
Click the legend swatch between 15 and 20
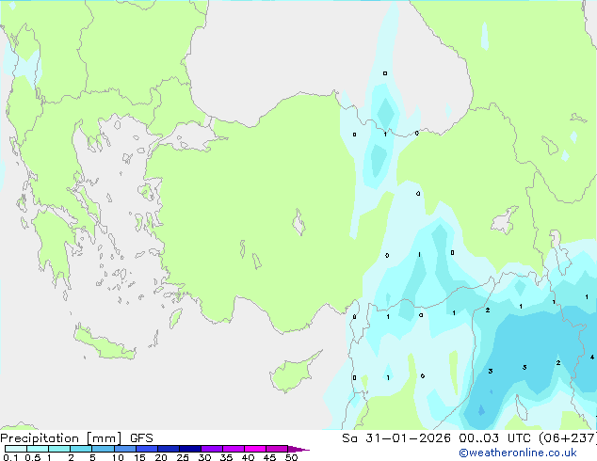click(x=146, y=449)
